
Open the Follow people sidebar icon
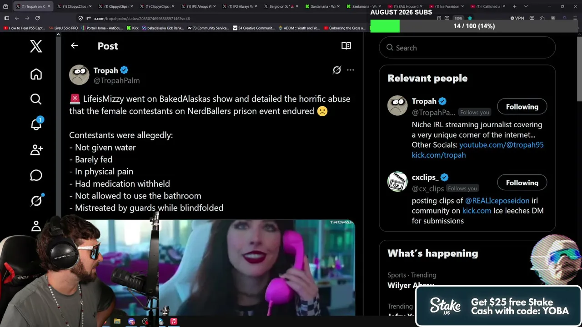[36, 149]
